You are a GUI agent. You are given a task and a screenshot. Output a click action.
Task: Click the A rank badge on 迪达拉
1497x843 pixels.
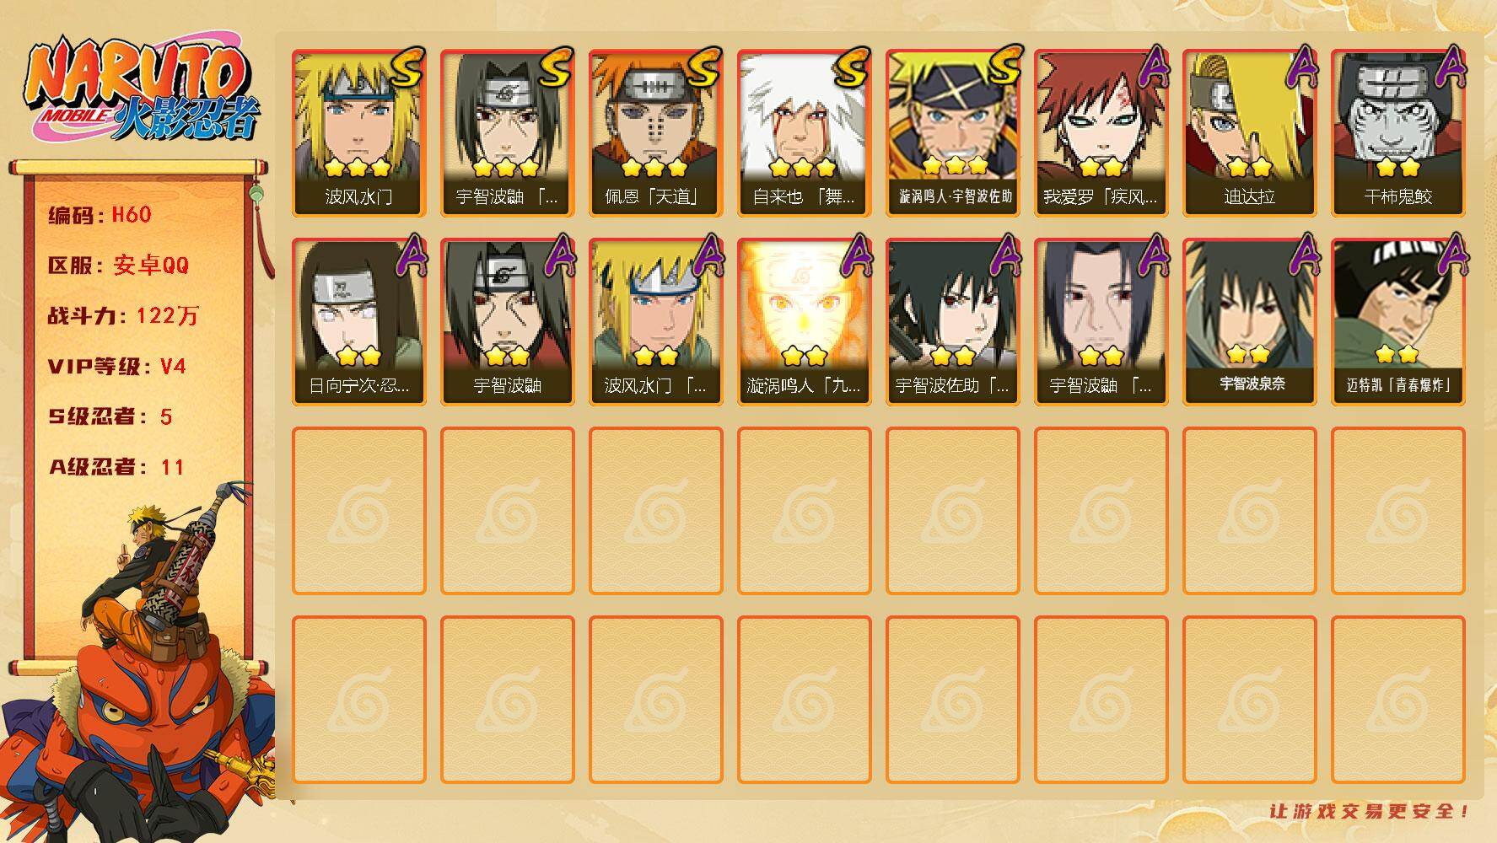1299,67
